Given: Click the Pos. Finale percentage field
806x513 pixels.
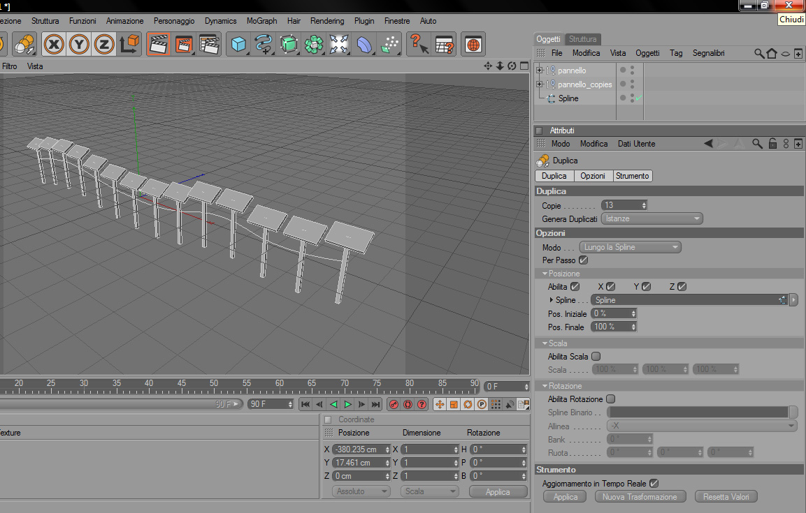Looking at the screenshot, I should click(613, 327).
